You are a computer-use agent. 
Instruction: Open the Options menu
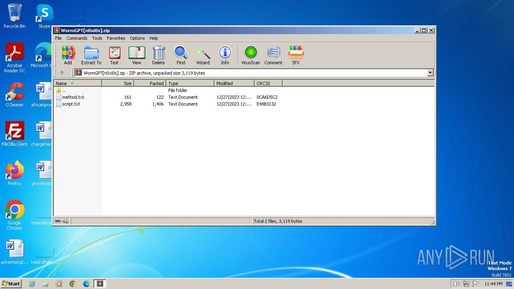click(137, 38)
